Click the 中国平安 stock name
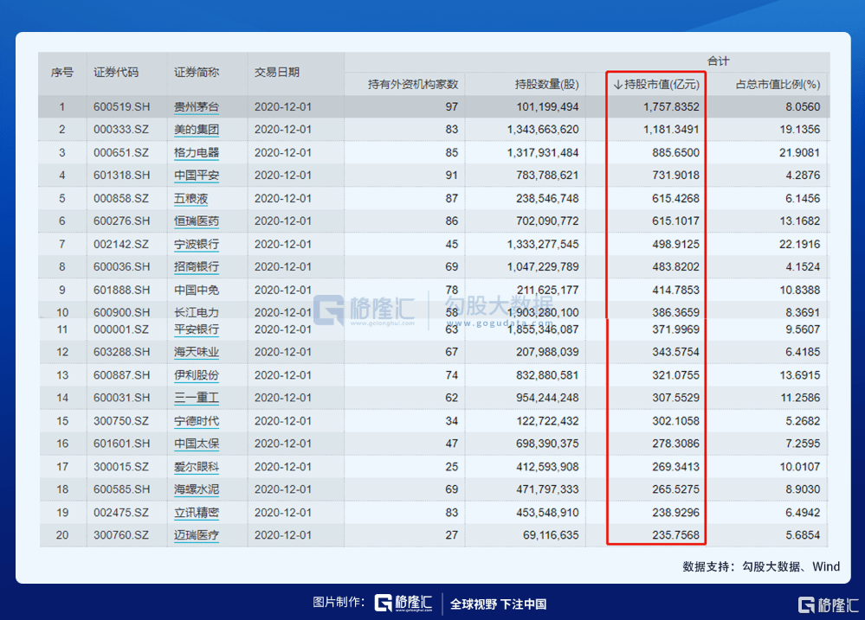 [197, 176]
